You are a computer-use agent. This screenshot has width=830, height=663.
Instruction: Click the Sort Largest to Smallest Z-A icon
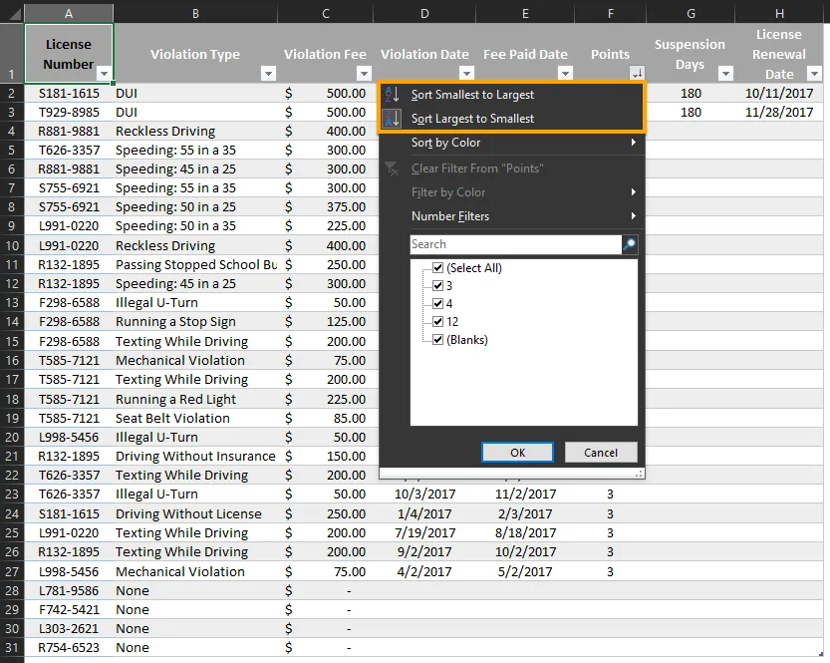click(393, 118)
